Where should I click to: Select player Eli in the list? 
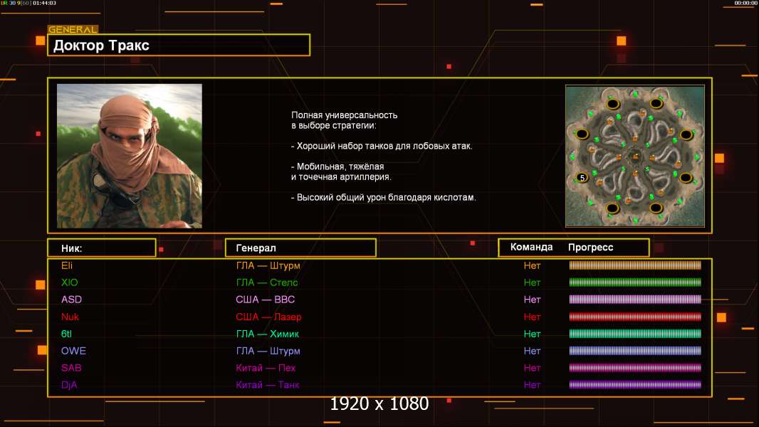coord(68,265)
